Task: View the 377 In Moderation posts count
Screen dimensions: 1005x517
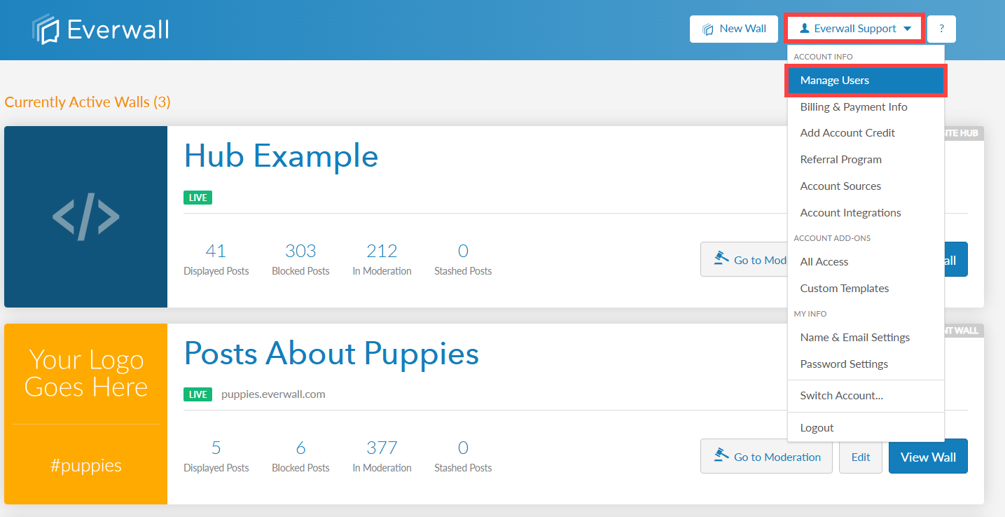Action: (382, 447)
